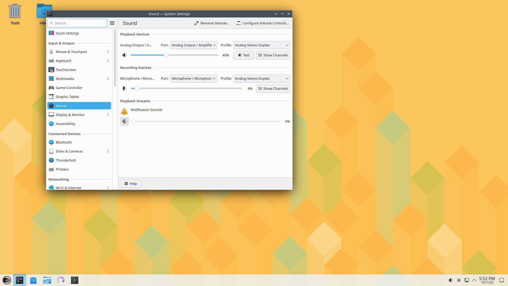Open Discover software store in taskbar
Image resolution: width=508 pixels, height=286 pixels.
[33, 280]
